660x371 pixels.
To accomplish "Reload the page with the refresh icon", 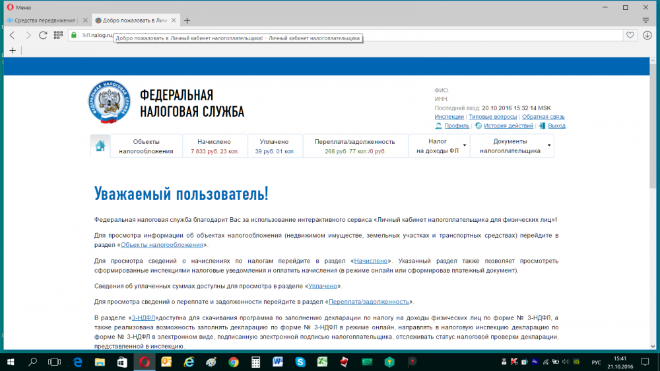I will [x=43, y=35].
